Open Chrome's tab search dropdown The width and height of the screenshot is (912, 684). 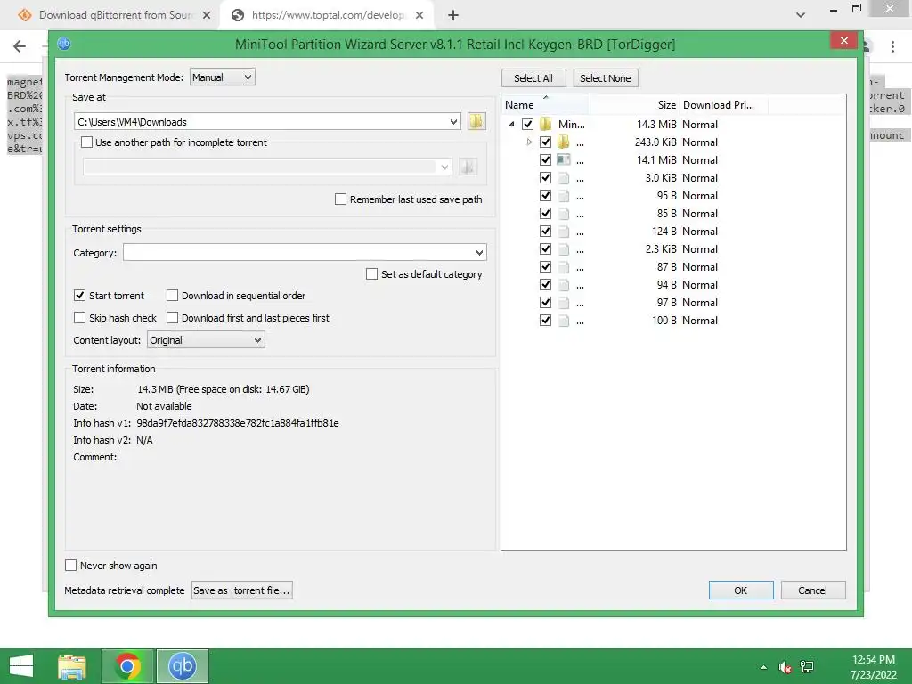click(801, 15)
